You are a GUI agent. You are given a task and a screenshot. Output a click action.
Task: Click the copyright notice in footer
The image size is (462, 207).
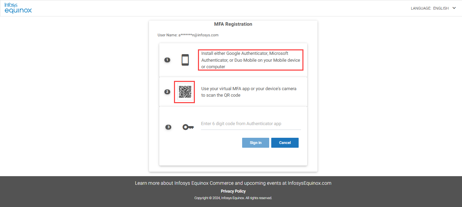click(233, 198)
